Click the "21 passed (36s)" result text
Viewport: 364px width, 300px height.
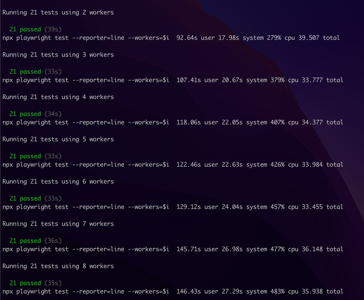pos(35,240)
